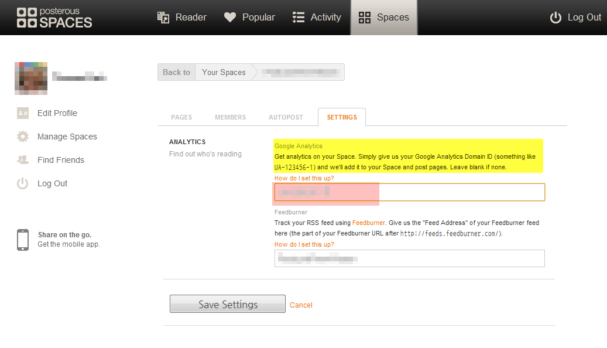607x348 pixels.
Task: Open the MEMBERS tab
Action: [x=230, y=117]
